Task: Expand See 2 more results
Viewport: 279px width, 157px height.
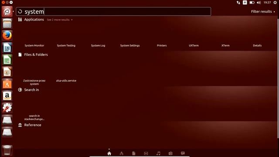Action: tap(60, 20)
